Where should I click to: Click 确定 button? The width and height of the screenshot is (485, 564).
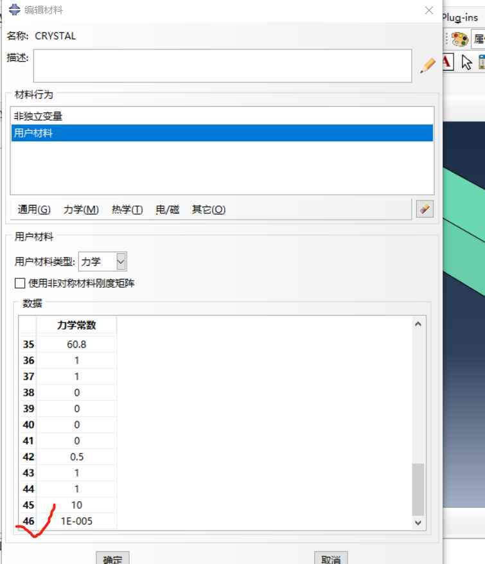click(x=112, y=558)
